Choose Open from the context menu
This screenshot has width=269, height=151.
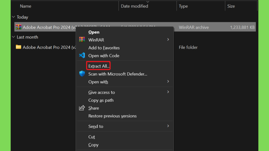[x=94, y=32]
